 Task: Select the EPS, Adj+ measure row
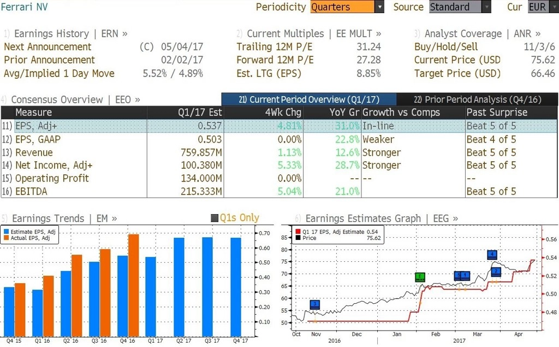[279, 126]
